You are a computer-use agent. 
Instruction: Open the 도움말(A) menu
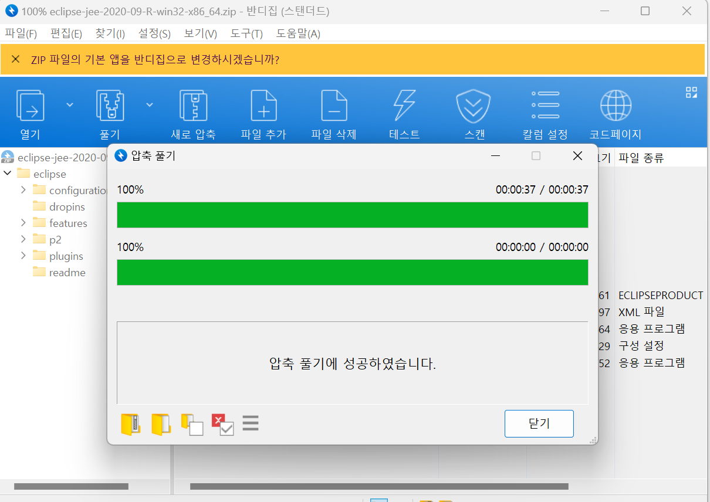298,33
